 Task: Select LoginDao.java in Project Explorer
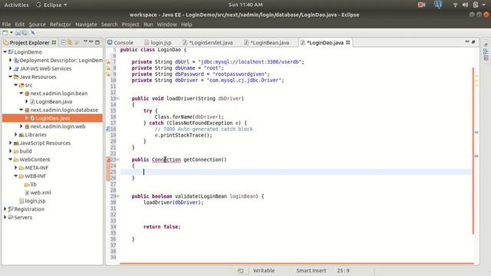click(52, 118)
